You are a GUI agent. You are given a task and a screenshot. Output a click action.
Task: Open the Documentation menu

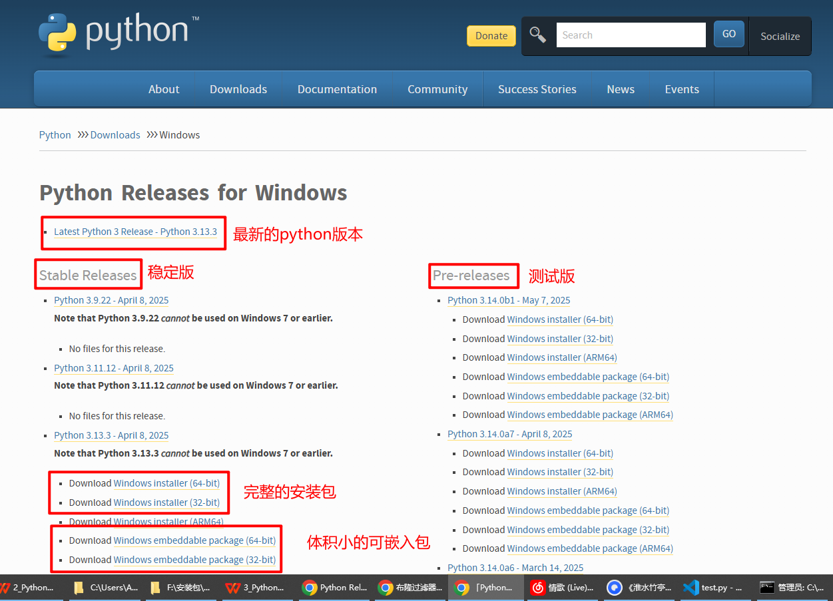337,89
